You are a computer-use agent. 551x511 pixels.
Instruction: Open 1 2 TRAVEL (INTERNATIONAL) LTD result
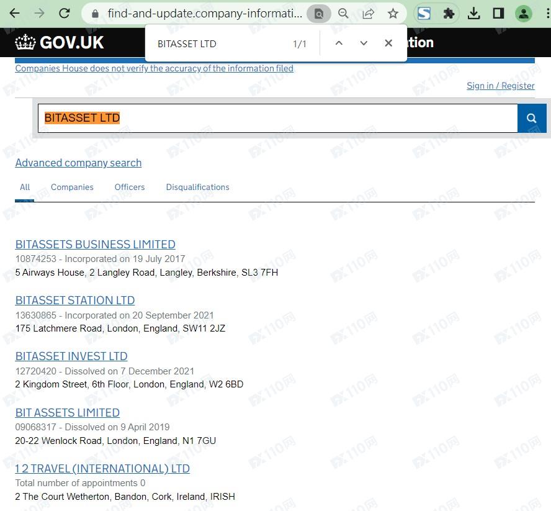(x=102, y=468)
